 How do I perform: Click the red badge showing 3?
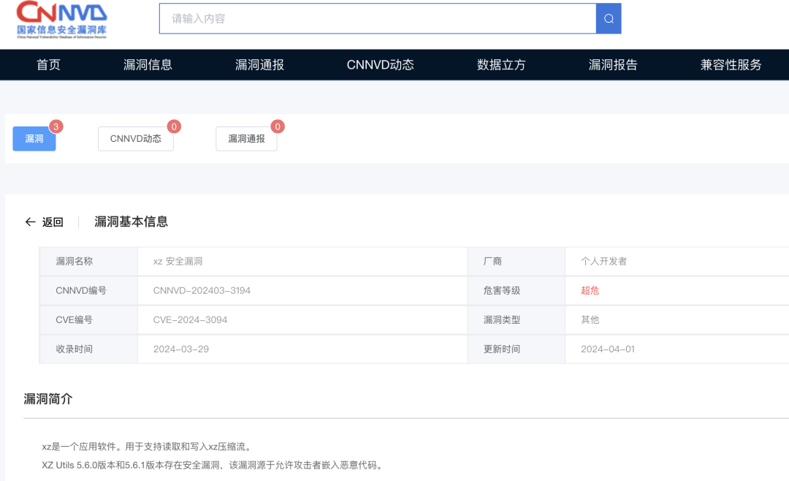(x=56, y=126)
